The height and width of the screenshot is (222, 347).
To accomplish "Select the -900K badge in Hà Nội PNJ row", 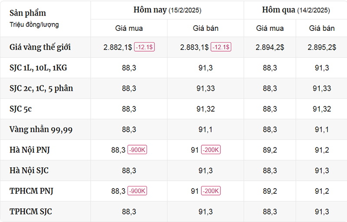I will (x=137, y=150).
